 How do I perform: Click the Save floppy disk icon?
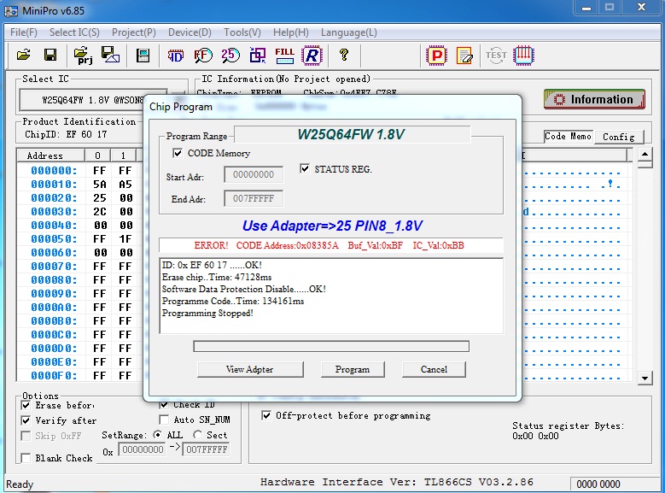[x=50, y=56]
